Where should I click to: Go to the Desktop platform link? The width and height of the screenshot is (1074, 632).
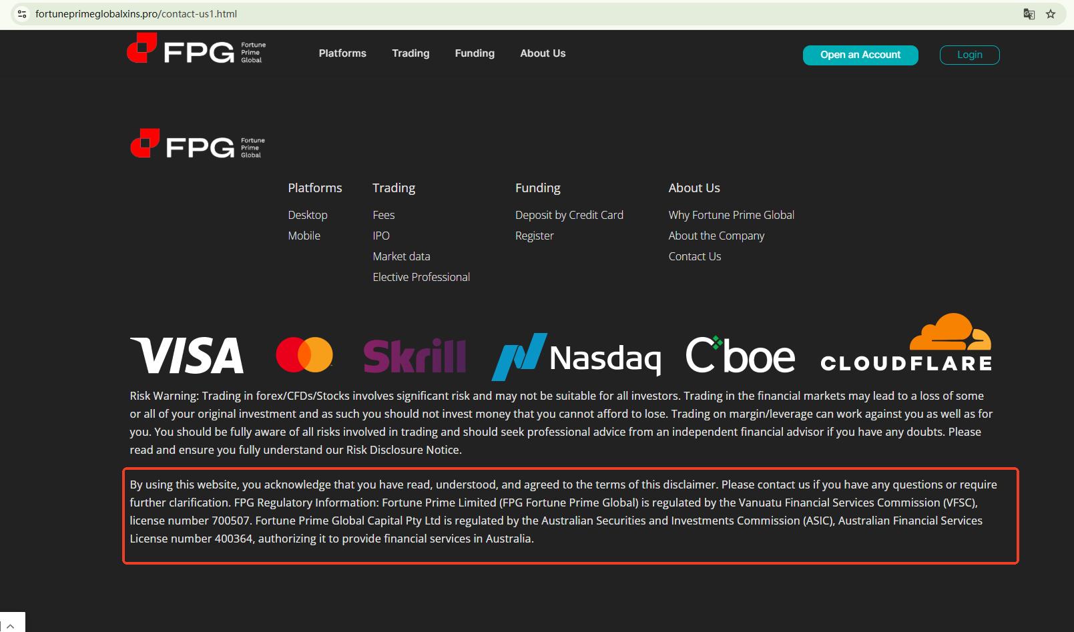pos(308,215)
